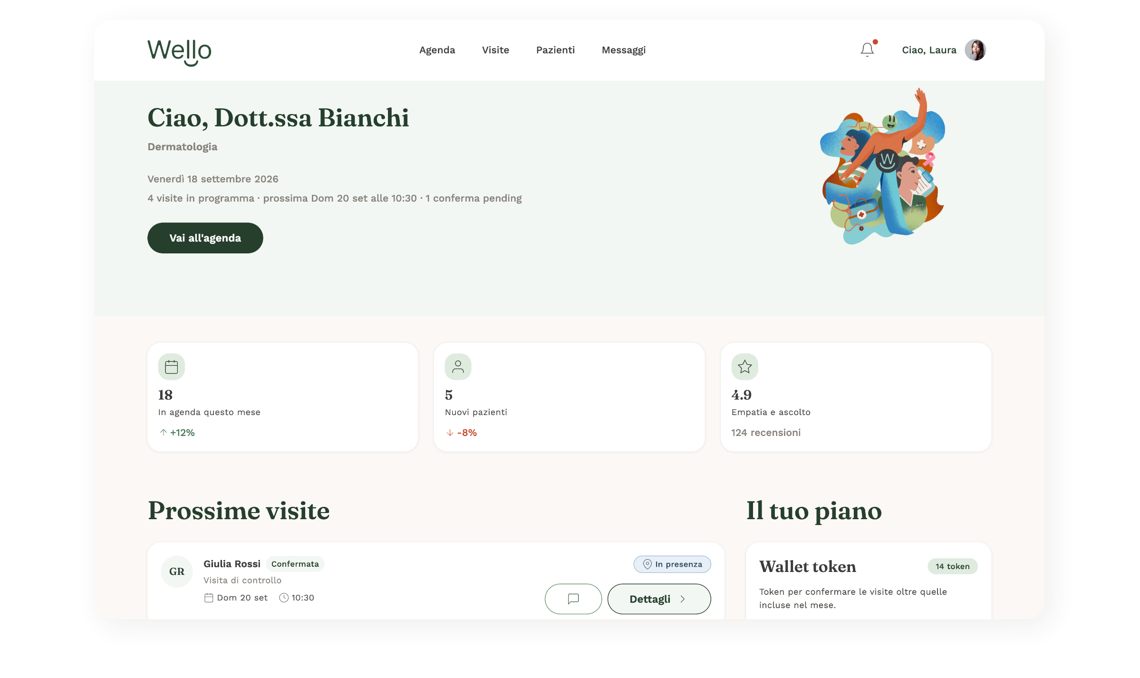Click the In agenda questo mese label
Viewport: 1140px width, 678px height.
click(209, 412)
